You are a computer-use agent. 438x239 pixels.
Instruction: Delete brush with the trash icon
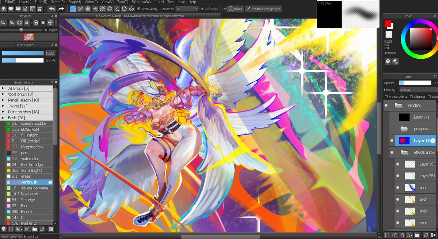51,229
